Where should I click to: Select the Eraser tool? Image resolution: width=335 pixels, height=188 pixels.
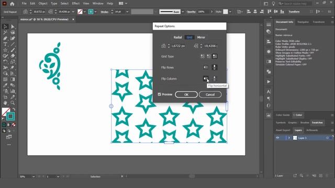point(13,56)
